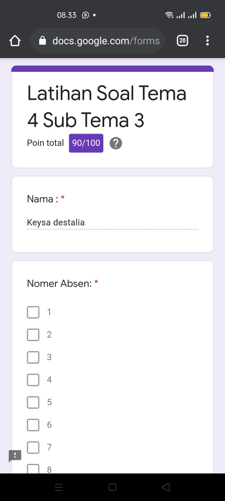Open Chrome's three-dot overflow menu
225x501 pixels.
(x=207, y=41)
